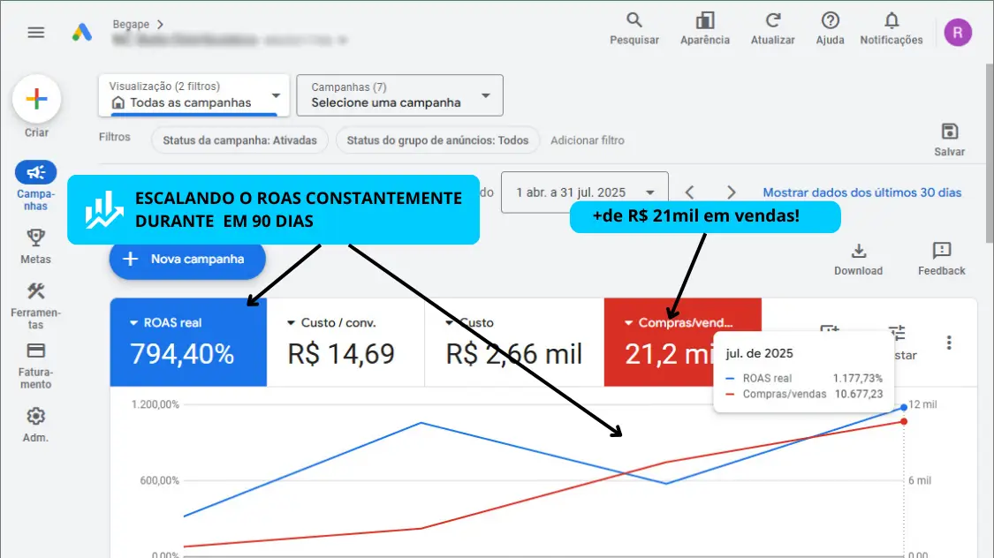Click the Pesquisar search icon
The image size is (994, 558).
click(634, 21)
